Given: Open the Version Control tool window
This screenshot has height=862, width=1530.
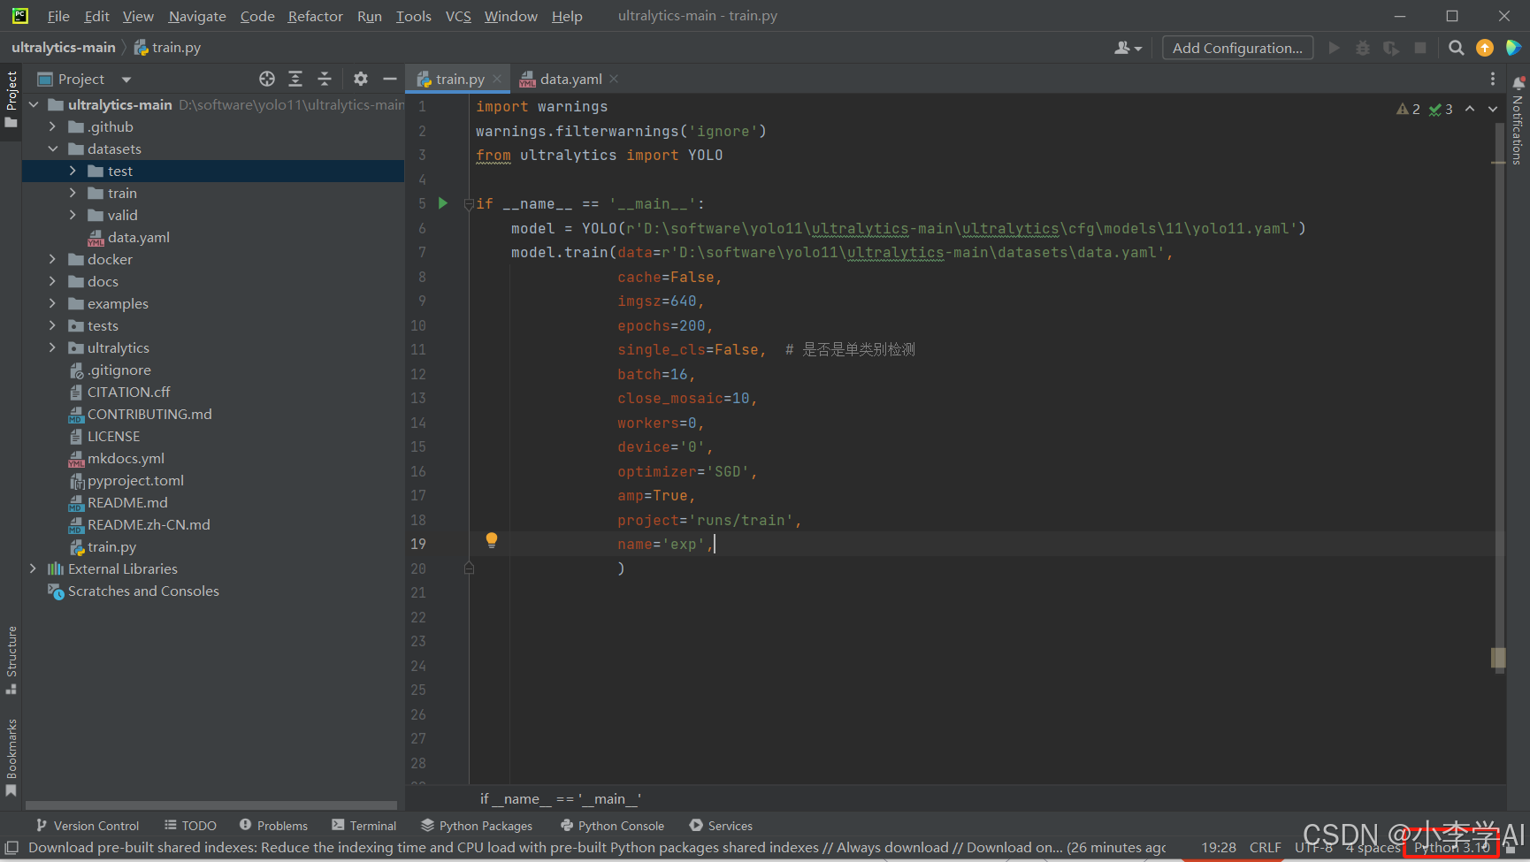Looking at the screenshot, I should (x=87, y=825).
